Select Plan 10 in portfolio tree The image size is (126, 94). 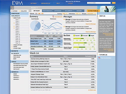pos(18,35)
